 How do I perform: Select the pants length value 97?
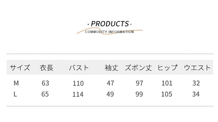[139, 83]
